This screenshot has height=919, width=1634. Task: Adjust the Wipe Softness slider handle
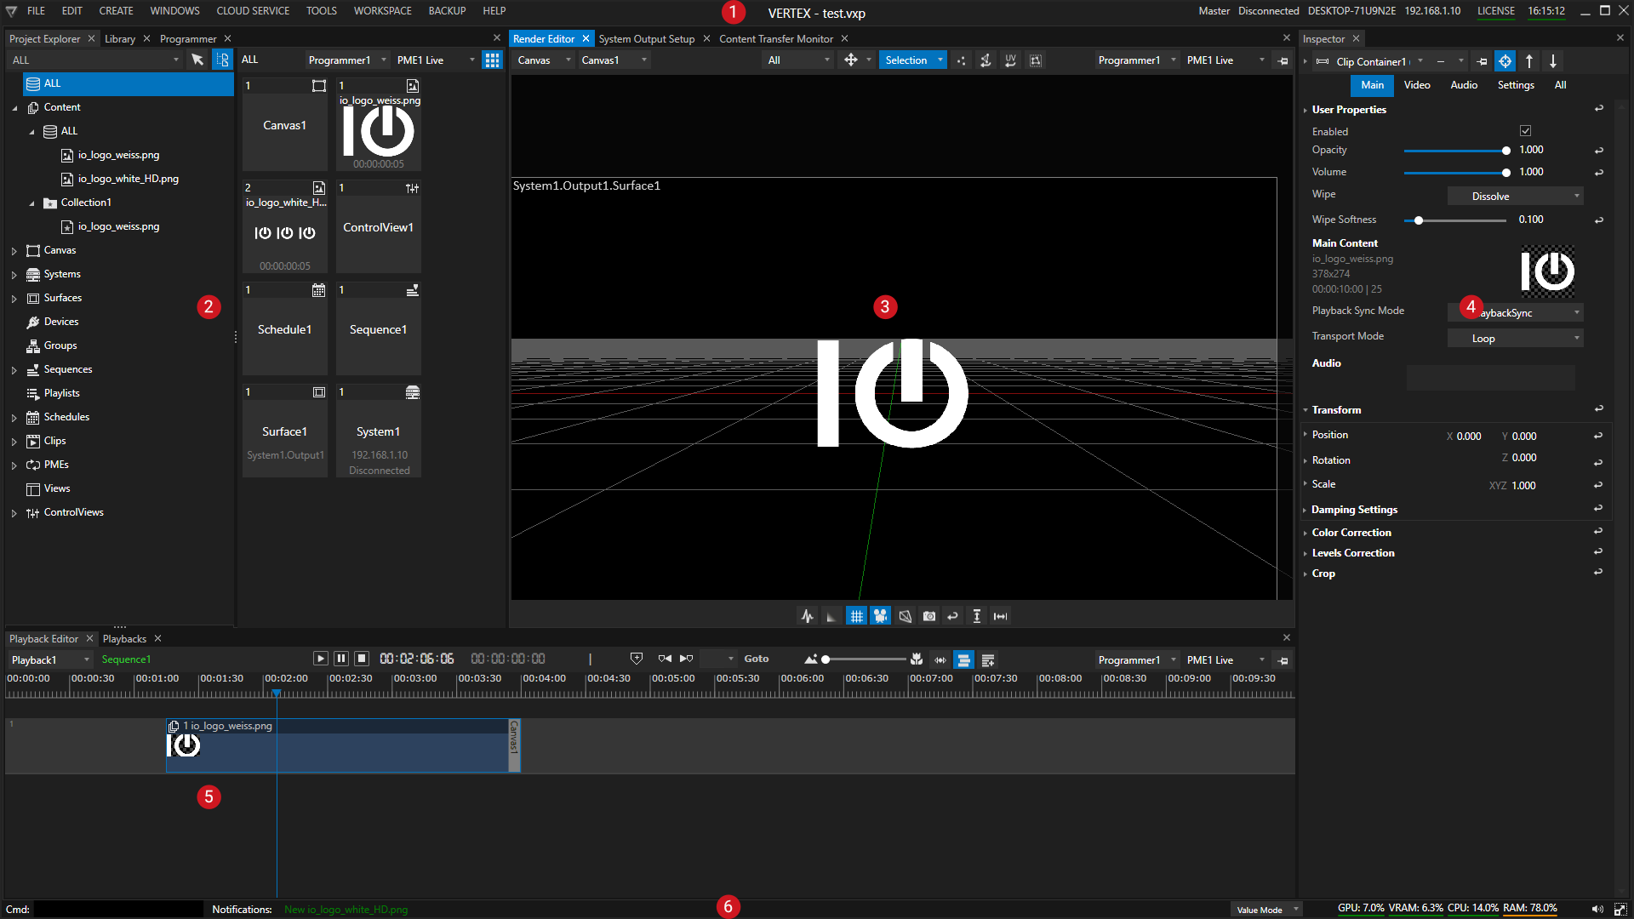pos(1418,220)
